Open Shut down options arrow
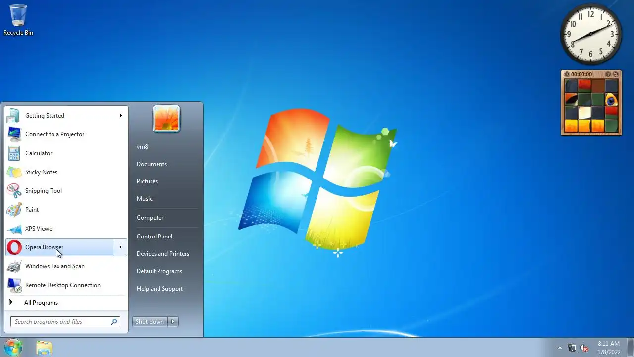634x357 pixels. [x=173, y=322]
